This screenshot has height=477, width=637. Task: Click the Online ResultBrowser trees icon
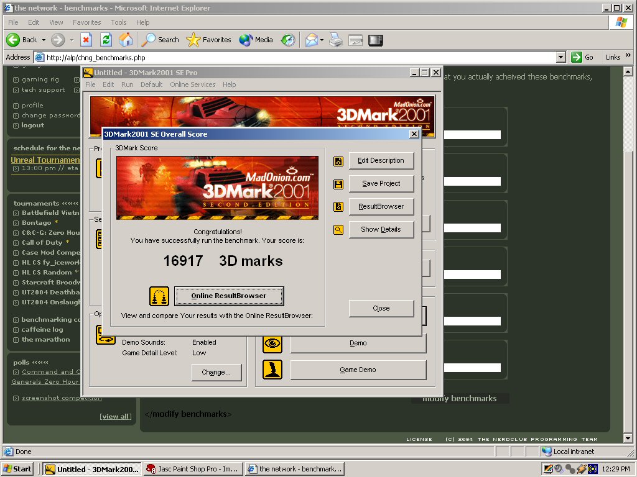(x=159, y=296)
